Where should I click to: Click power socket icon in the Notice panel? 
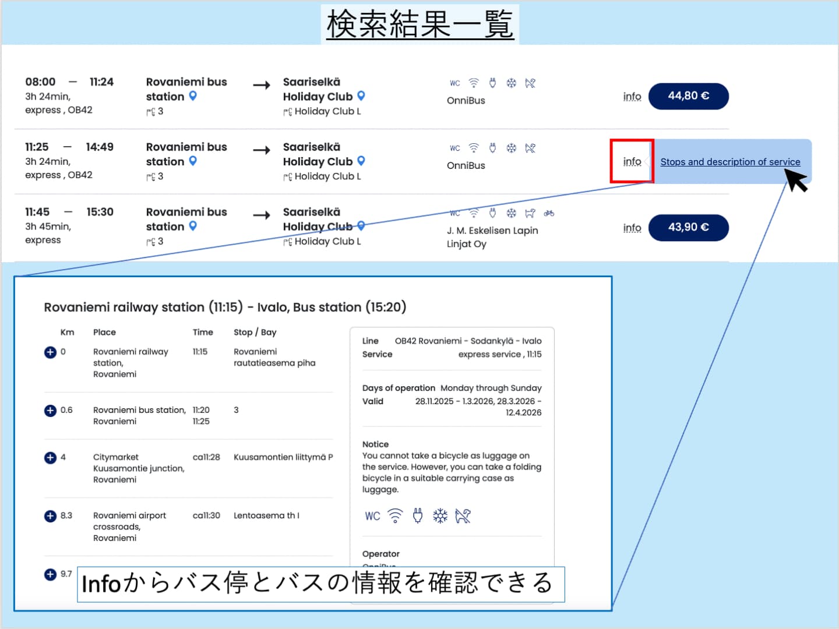pos(418,516)
